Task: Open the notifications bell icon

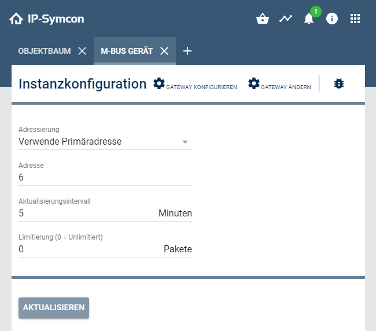Action: pyautogui.click(x=309, y=19)
